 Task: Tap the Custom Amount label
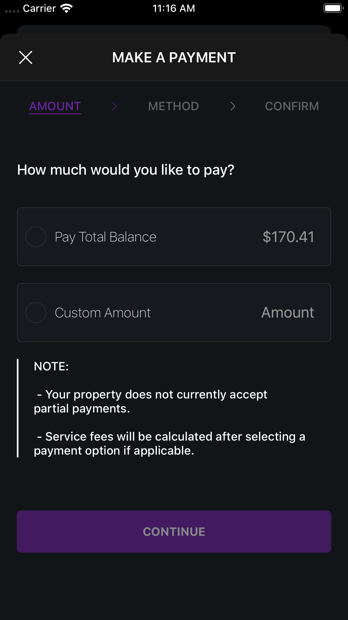pos(103,313)
